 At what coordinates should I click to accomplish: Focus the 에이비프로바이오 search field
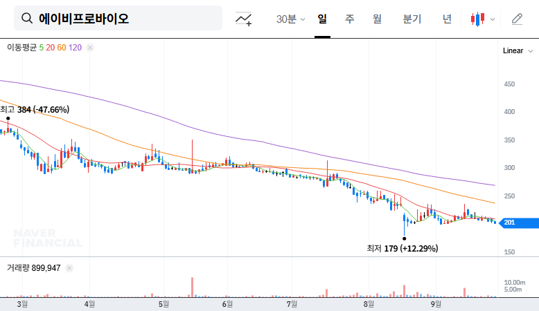pyautogui.click(x=118, y=18)
